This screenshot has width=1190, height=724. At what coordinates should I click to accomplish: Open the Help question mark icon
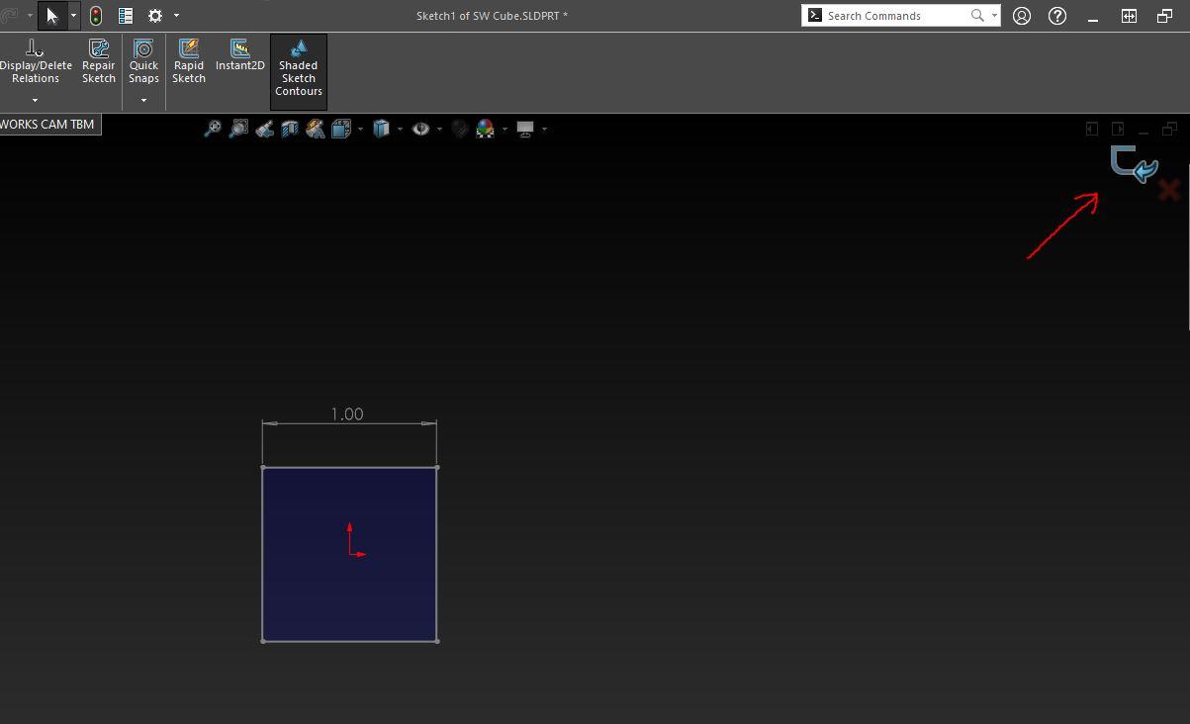(1057, 16)
